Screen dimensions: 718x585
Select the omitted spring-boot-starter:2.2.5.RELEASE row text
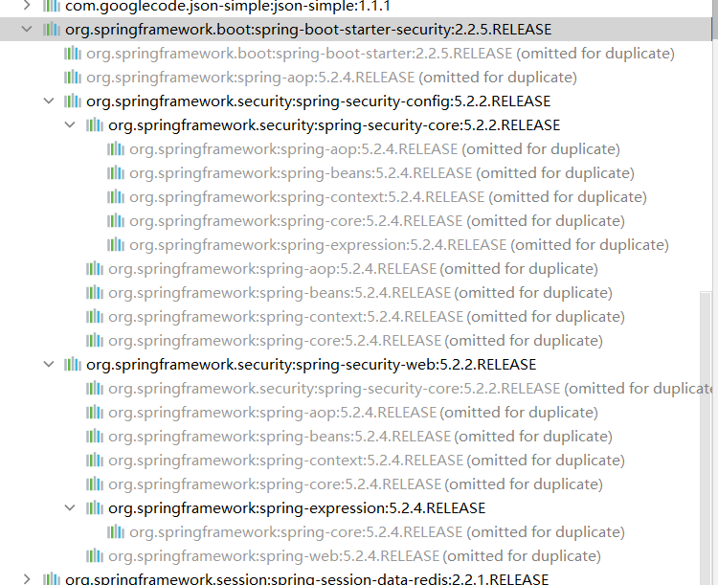pyautogui.click(x=380, y=54)
